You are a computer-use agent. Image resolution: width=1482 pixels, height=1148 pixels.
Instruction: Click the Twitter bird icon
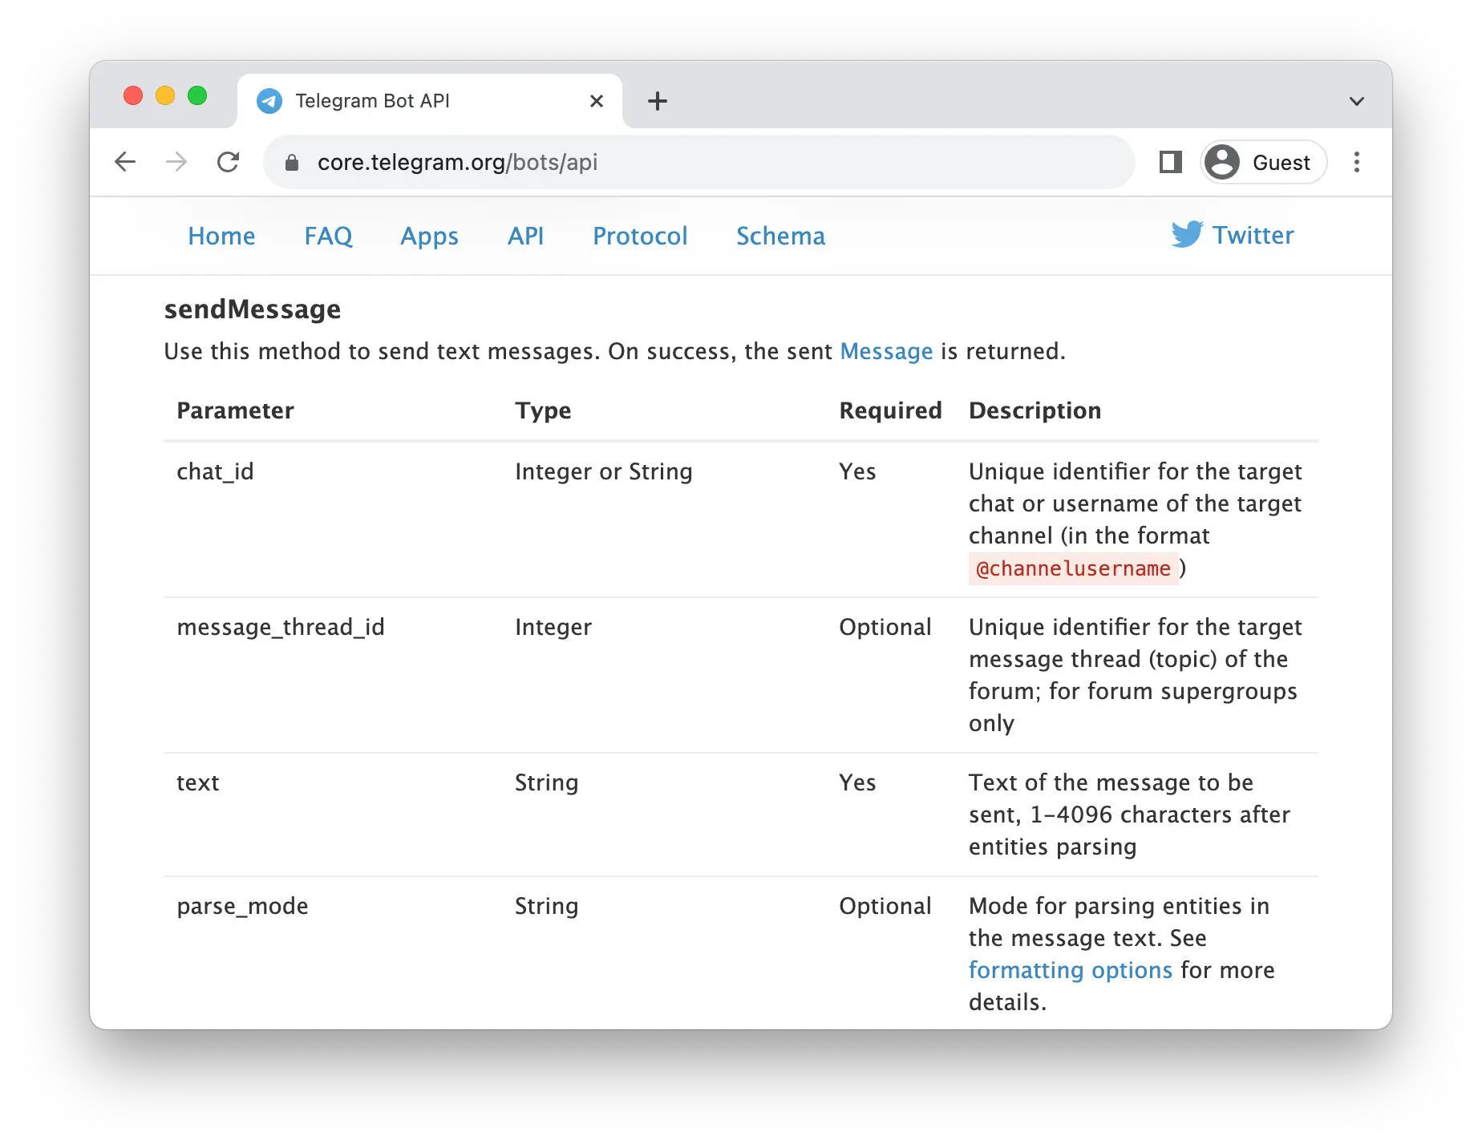(1187, 235)
